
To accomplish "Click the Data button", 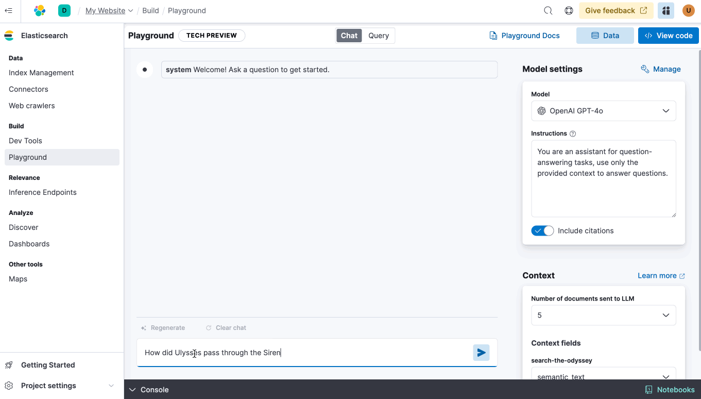I will 605,35.
